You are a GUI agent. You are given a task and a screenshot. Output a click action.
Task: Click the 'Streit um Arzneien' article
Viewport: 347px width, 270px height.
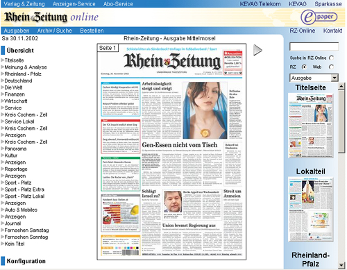pos(232,194)
